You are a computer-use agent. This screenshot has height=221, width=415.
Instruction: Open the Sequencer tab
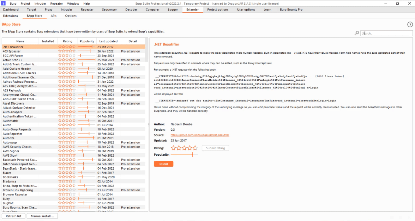[x=109, y=9]
